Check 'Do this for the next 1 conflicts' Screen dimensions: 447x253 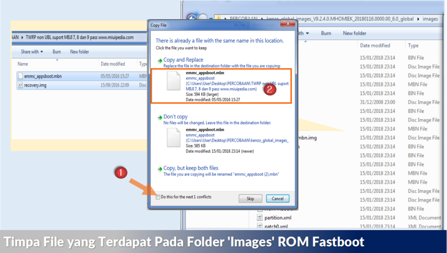(x=158, y=197)
